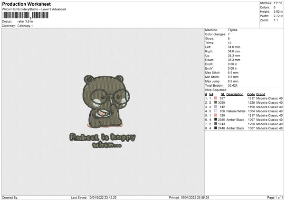Click the 'Code' column header
285x201 pixels.
click(251, 94)
